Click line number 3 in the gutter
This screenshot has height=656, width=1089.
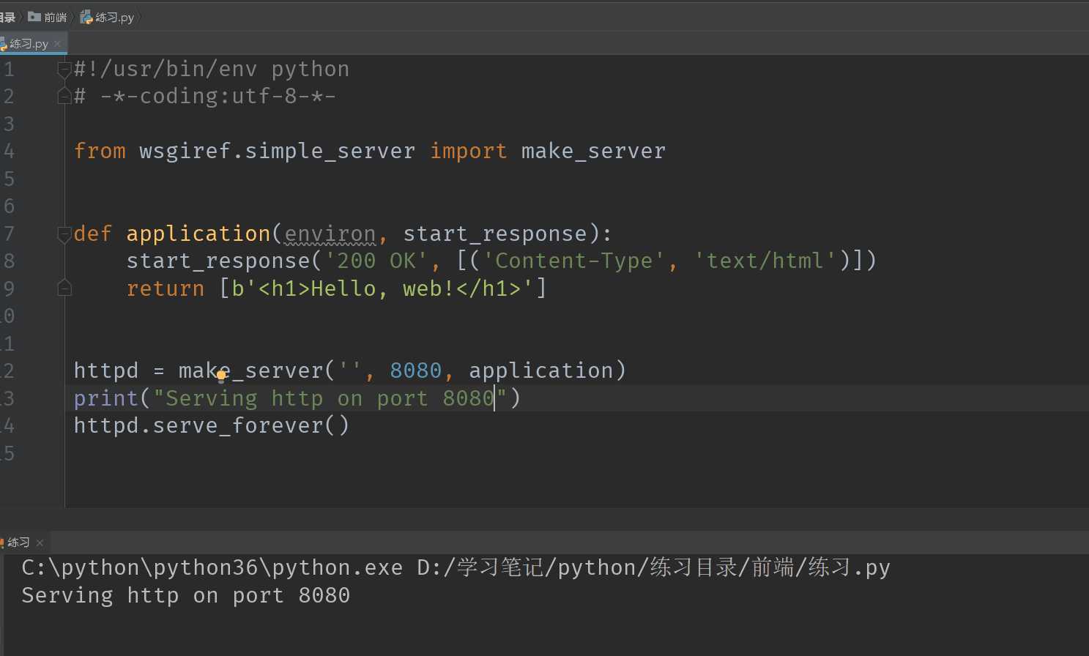9,124
